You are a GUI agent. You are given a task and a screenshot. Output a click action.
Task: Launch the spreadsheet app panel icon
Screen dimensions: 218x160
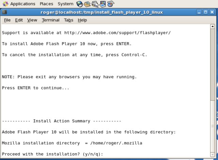tap(111, 4)
